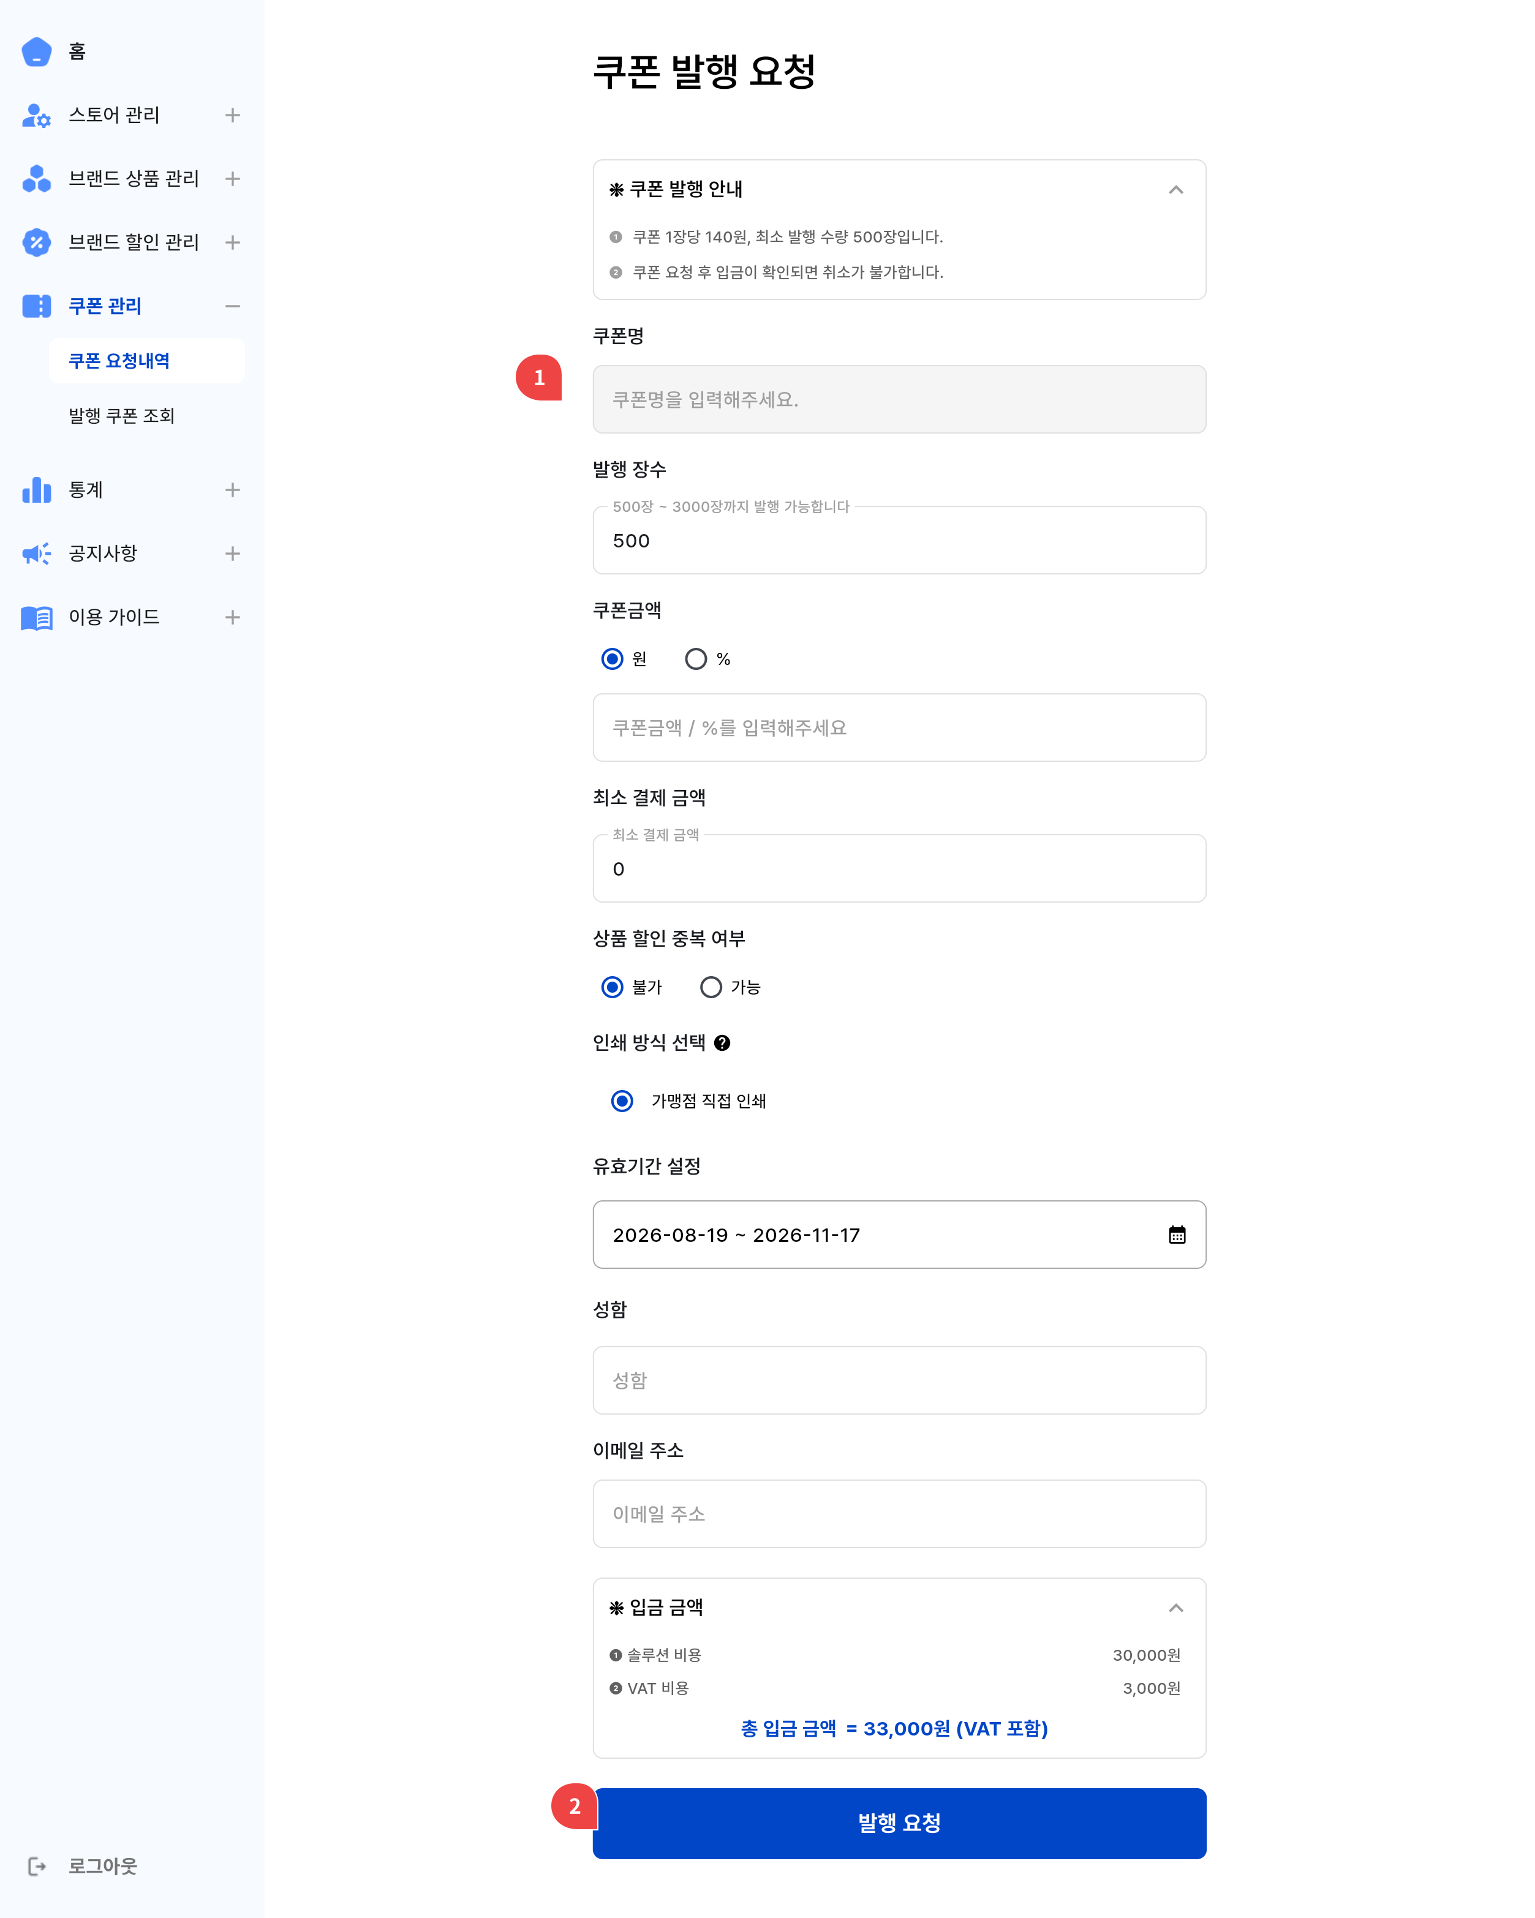
Task: Click the coupon management ticket icon
Action: pyautogui.click(x=37, y=306)
